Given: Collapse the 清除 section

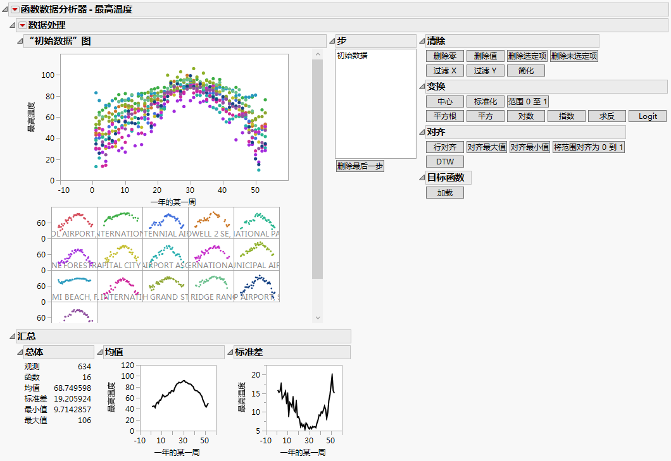Looking at the screenshot, I should click(422, 41).
